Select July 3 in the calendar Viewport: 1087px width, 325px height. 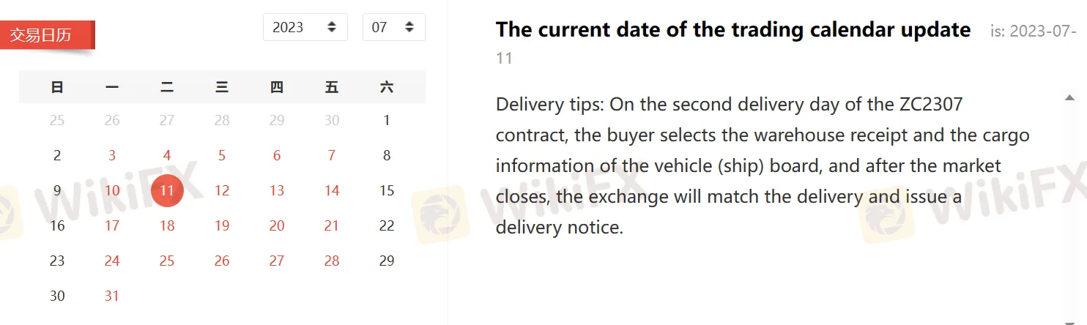[x=112, y=155]
